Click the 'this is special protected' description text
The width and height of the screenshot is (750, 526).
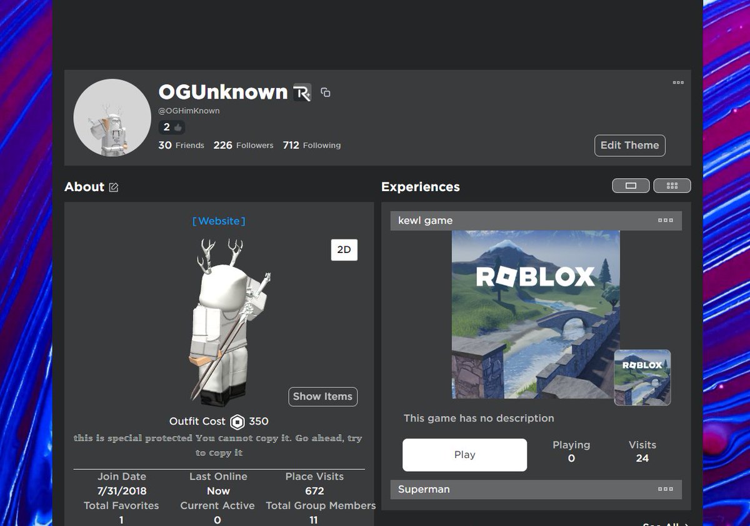[x=218, y=445]
